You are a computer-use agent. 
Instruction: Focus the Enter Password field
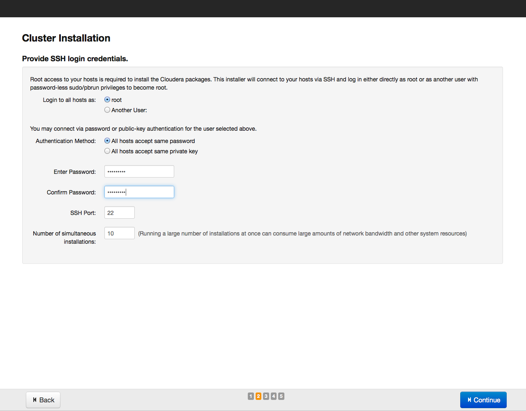pos(139,171)
